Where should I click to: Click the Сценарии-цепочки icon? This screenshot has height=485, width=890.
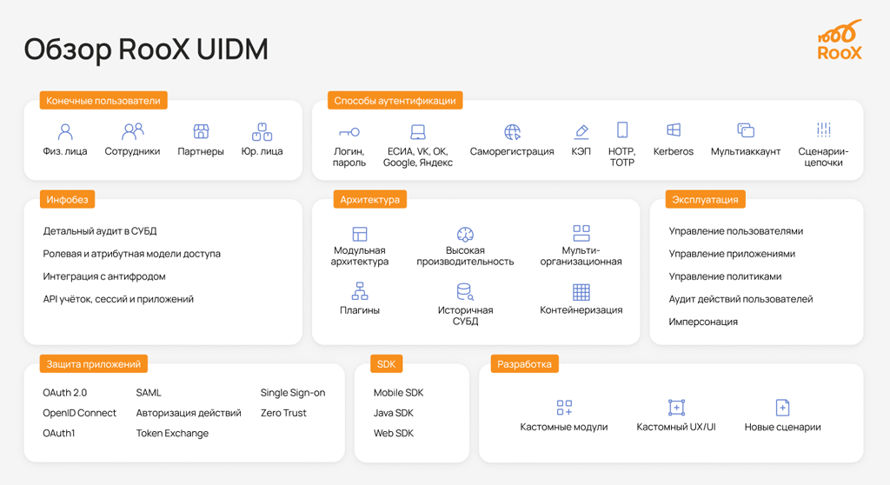(823, 130)
